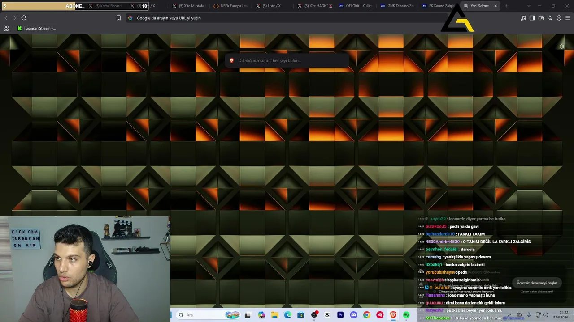Open OBS Studio from the taskbar
The height and width of the screenshot is (322, 574).
[314, 315]
